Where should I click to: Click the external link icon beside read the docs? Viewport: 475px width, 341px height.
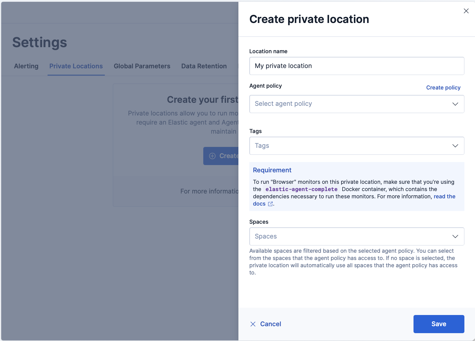[x=270, y=204]
